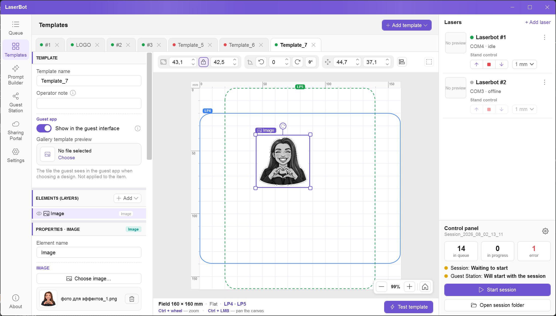Image resolution: width=556 pixels, height=316 pixels.
Task: Delete the image file фото для эффектов_1.png
Action: (132, 299)
